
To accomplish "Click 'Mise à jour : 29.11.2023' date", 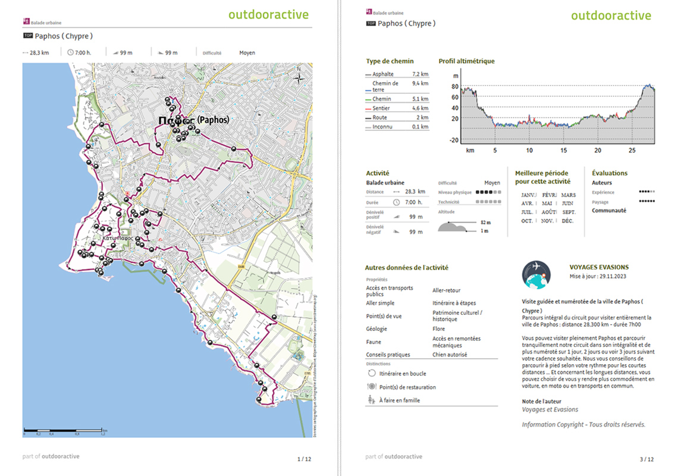I will [x=598, y=276].
